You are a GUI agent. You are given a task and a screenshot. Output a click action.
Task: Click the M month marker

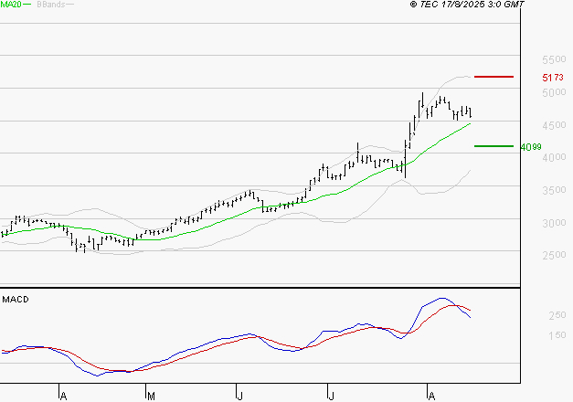click(x=151, y=397)
